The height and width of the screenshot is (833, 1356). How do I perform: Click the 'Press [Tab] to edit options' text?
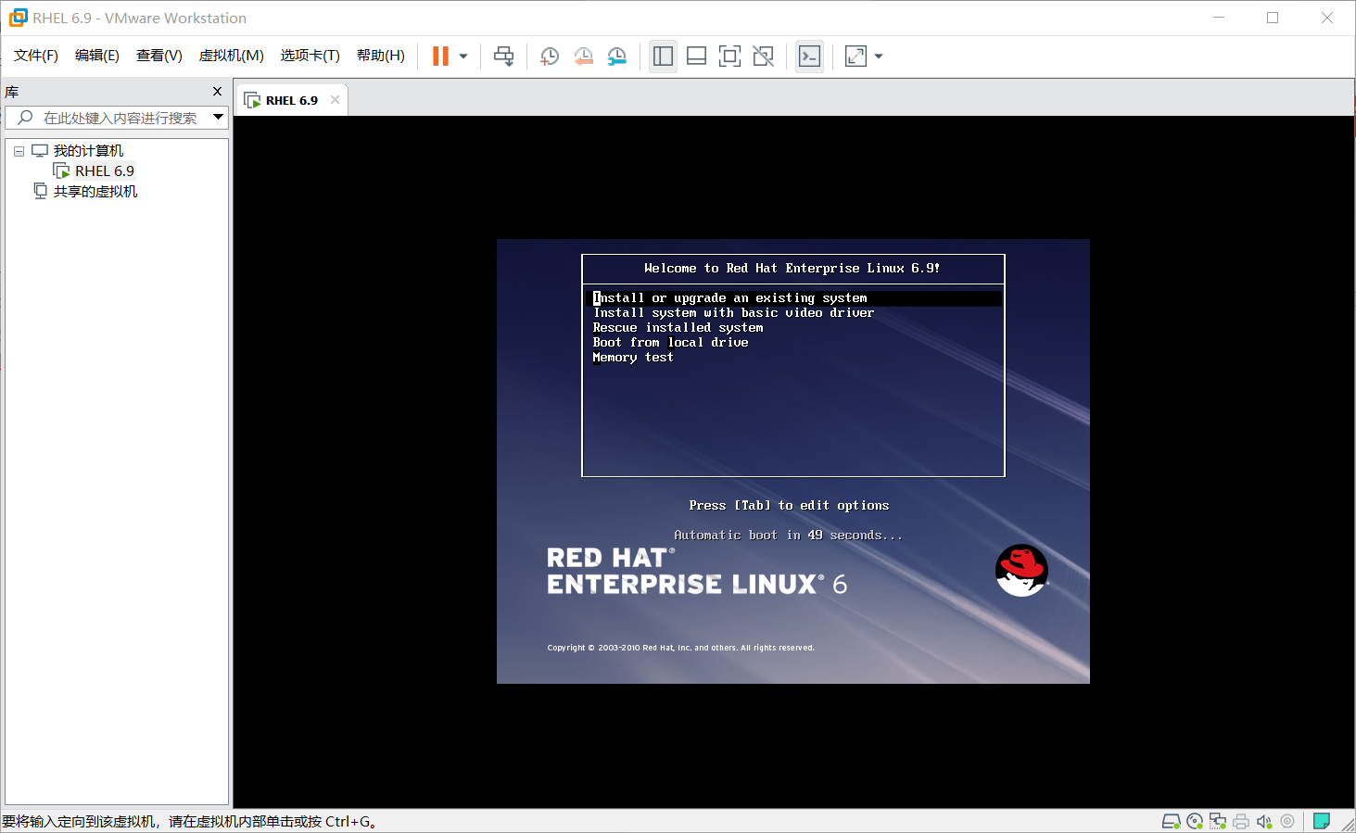pyautogui.click(x=789, y=506)
